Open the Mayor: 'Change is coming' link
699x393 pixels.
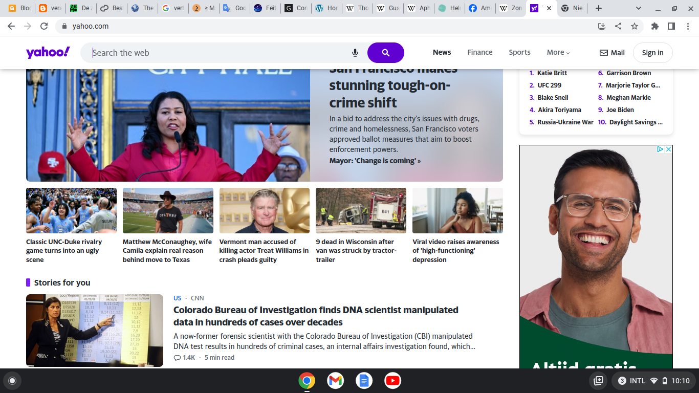[x=375, y=161]
